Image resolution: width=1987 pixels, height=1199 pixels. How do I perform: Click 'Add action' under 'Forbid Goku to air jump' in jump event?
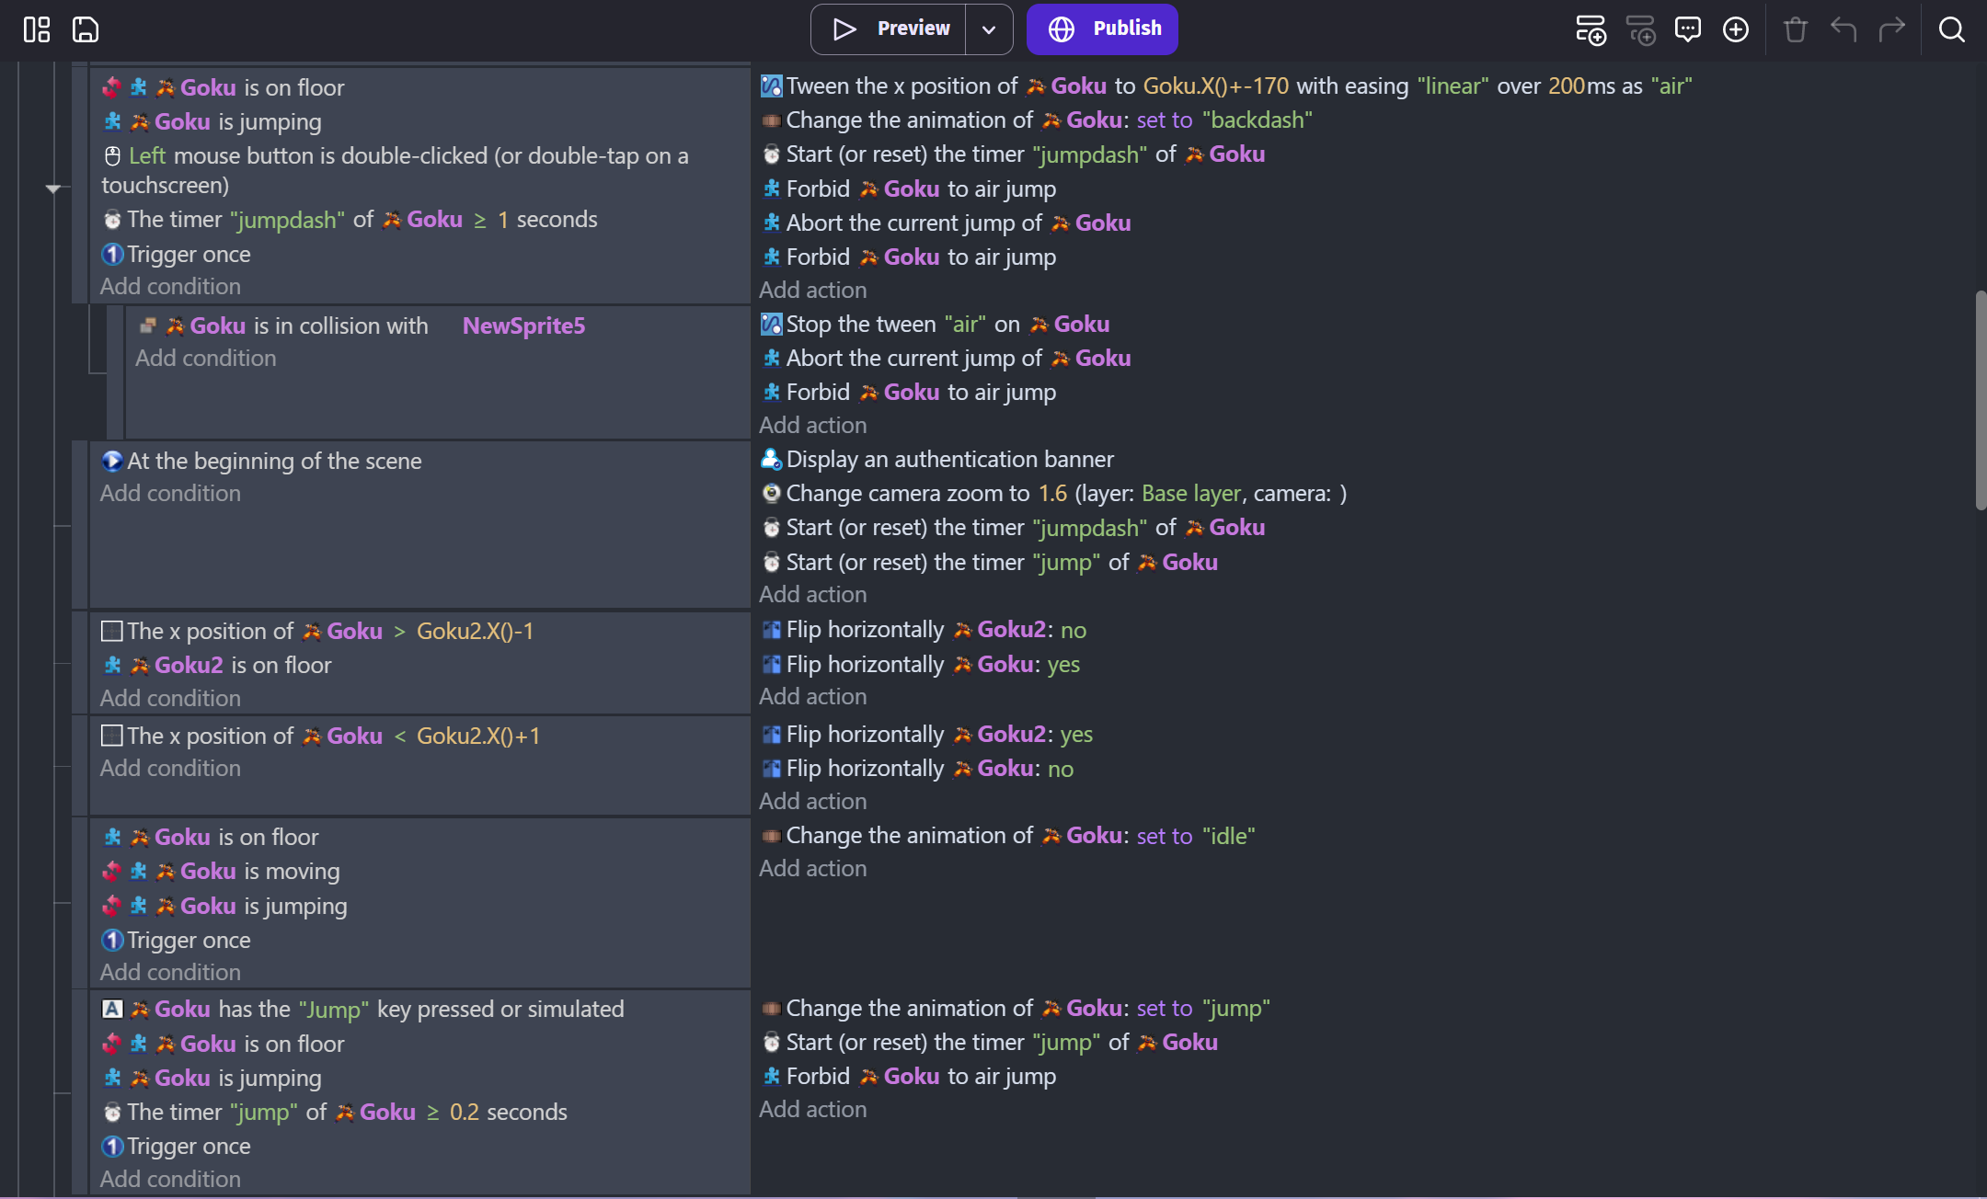[813, 1109]
